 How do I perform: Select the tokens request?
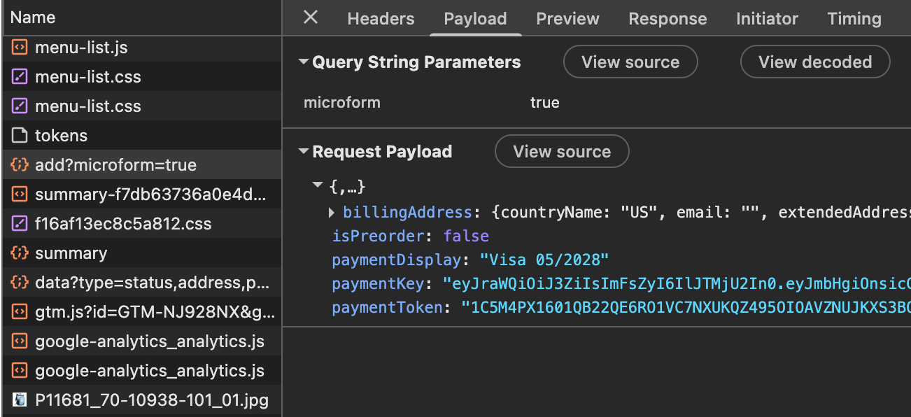pyautogui.click(x=142, y=136)
